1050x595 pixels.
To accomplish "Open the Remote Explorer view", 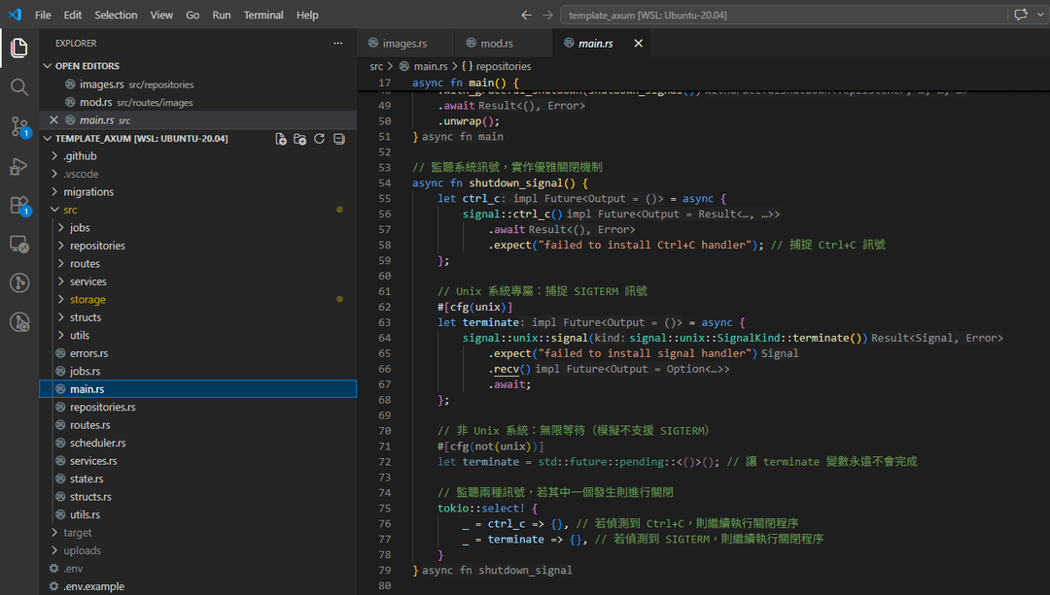I will [19, 244].
